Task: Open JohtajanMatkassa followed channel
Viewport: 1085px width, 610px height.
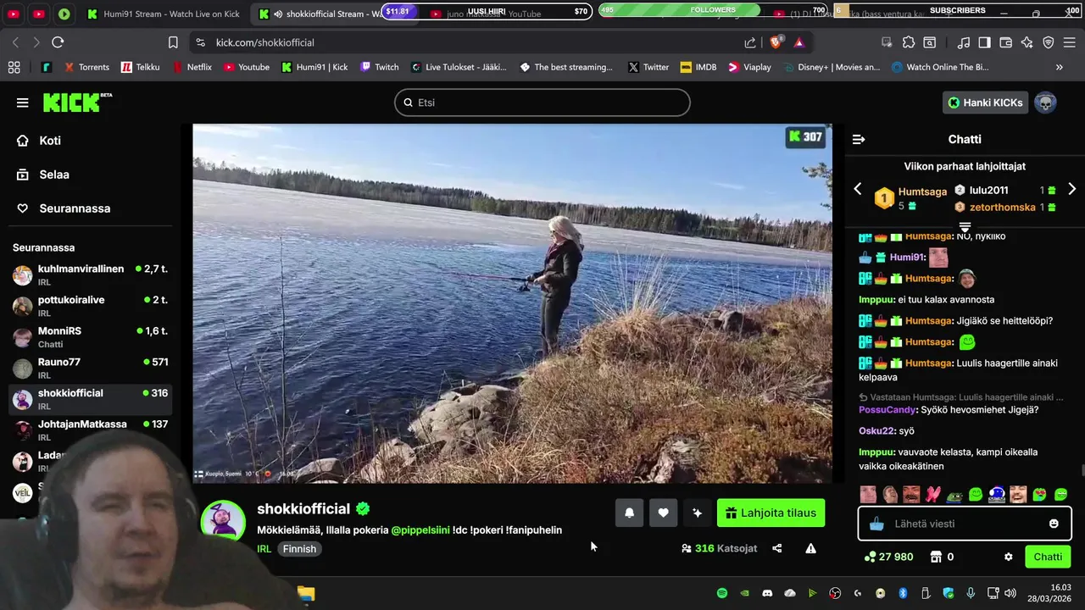Action: coord(90,430)
